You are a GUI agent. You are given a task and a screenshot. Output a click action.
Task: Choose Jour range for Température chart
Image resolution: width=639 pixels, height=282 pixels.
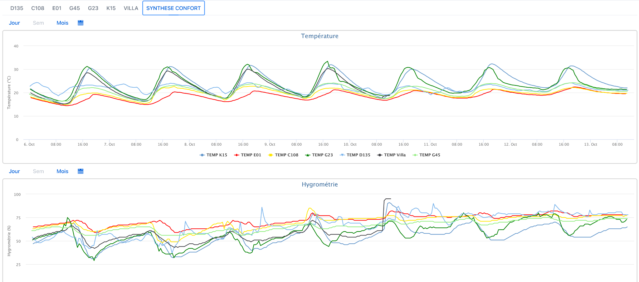pyautogui.click(x=14, y=23)
